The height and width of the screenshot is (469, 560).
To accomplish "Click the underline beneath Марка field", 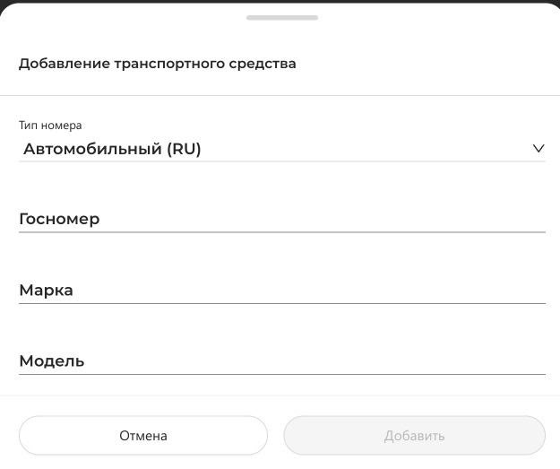I will [x=281, y=303].
